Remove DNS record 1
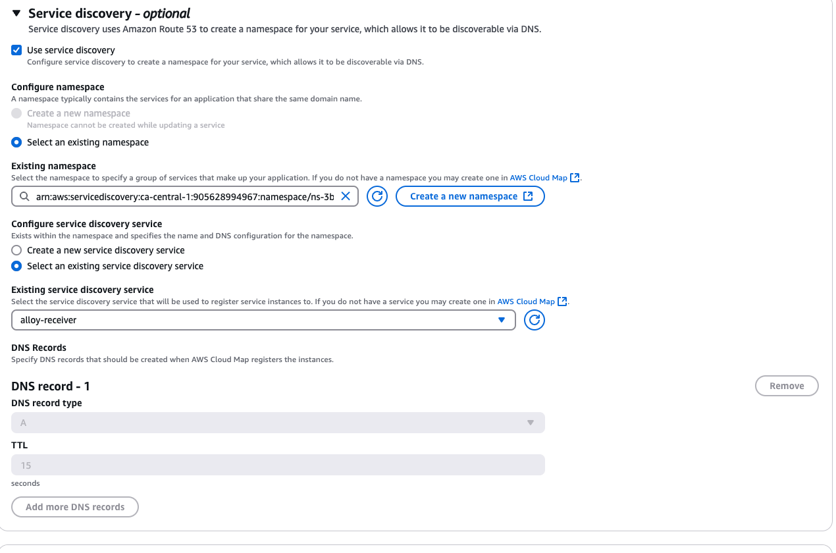The image size is (836, 553). [787, 386]
